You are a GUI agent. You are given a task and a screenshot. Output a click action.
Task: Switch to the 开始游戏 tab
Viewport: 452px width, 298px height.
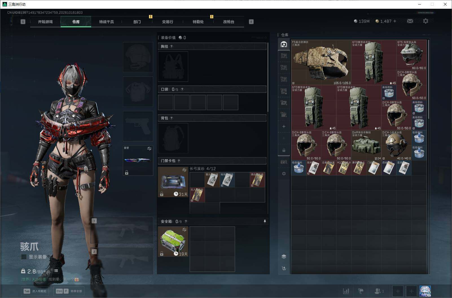point(45,22)
